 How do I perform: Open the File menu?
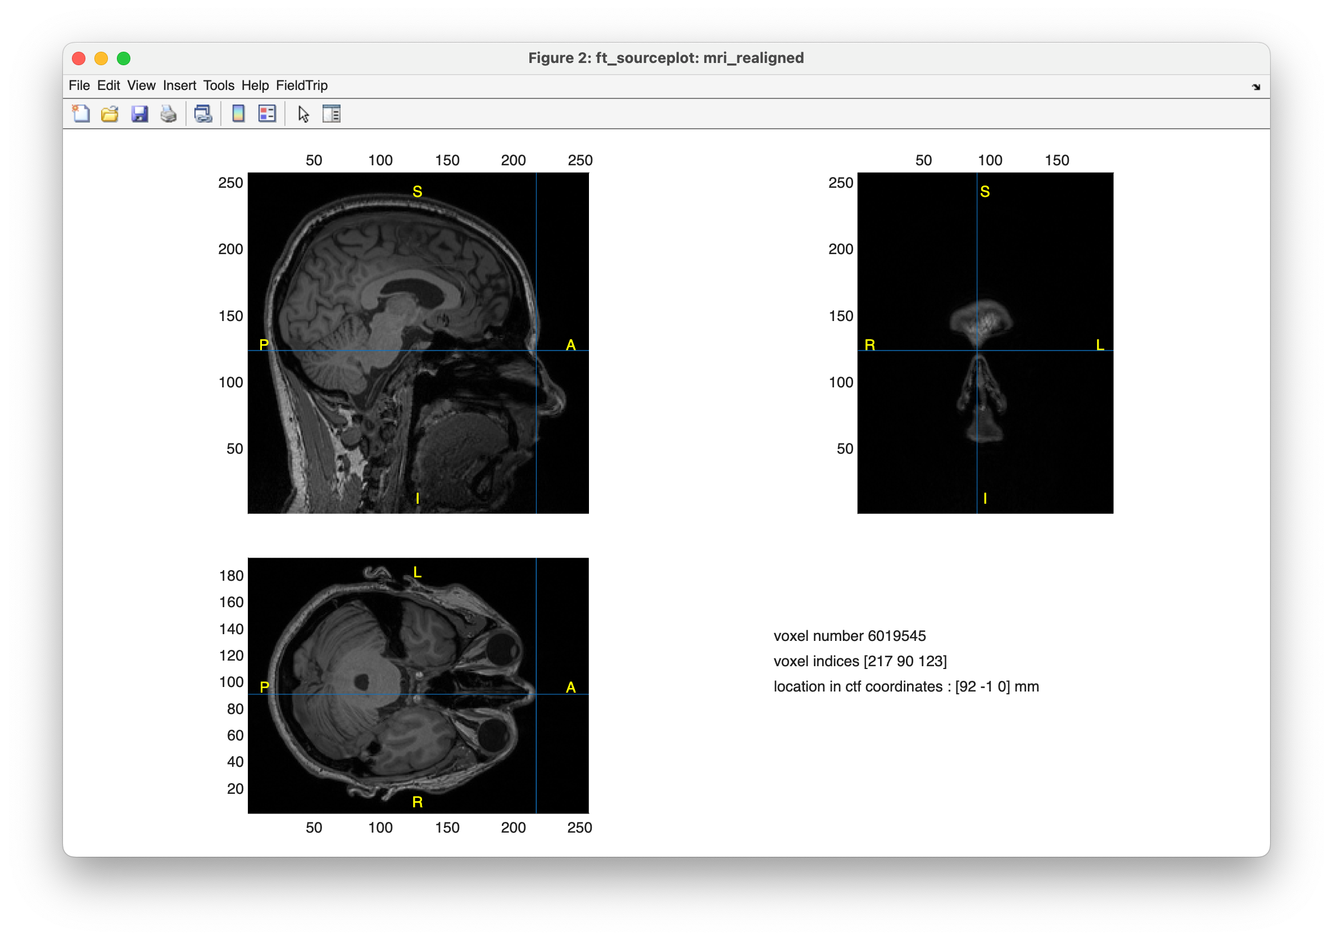click(79, 85)
